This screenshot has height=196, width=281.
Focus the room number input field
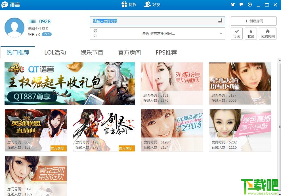(157, 21)
